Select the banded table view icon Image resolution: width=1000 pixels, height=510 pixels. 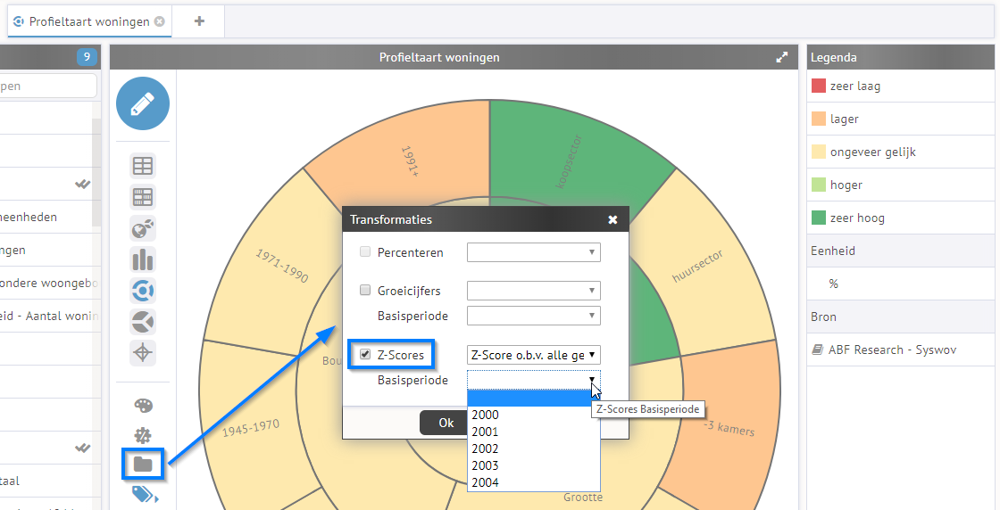(143, 197)
